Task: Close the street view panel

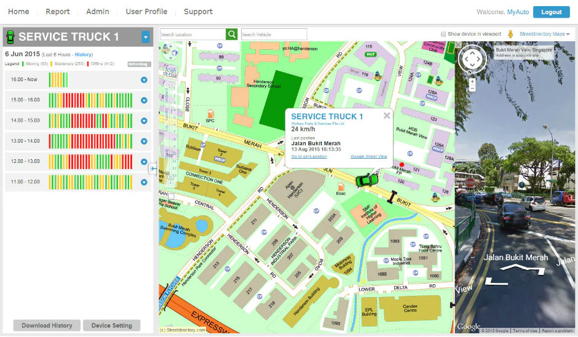Action: [x=458, y=45]
